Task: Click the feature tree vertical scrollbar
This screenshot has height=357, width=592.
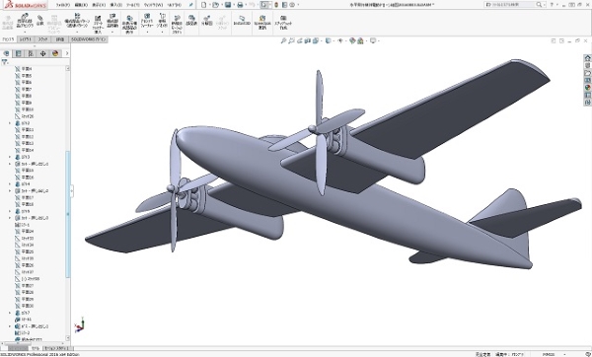Action: click(x=68, y=214)
